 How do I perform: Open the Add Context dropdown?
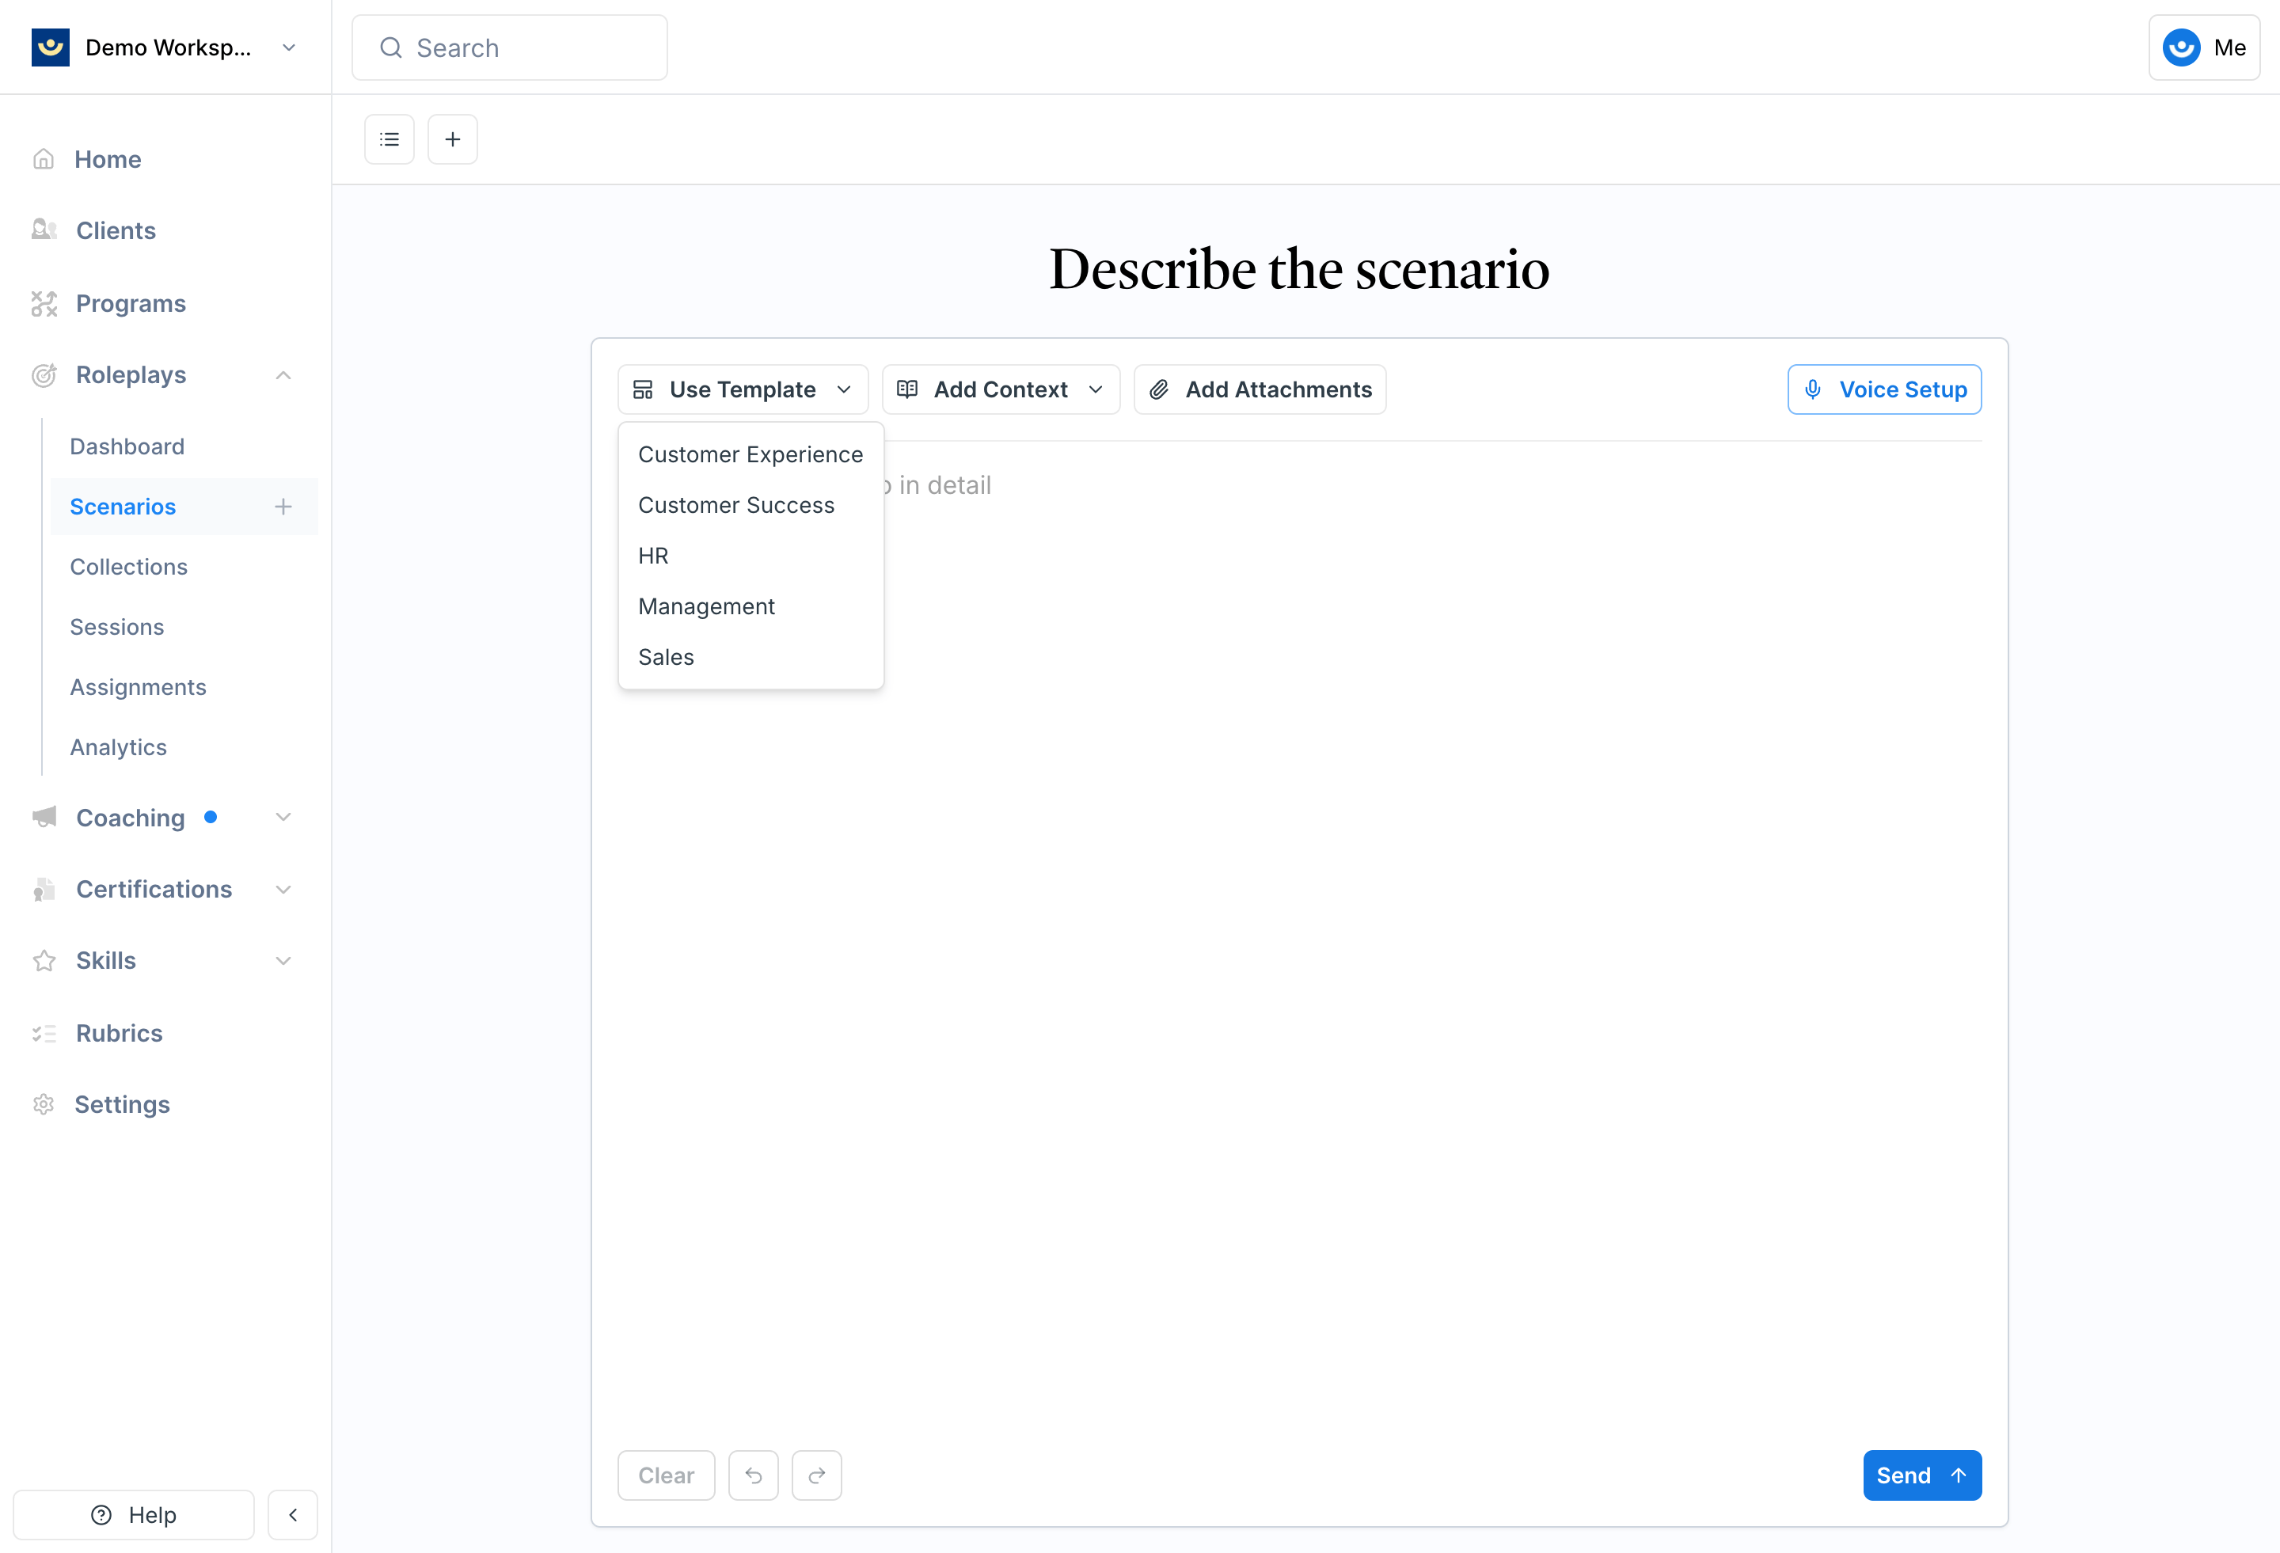tap(1001, 389)
